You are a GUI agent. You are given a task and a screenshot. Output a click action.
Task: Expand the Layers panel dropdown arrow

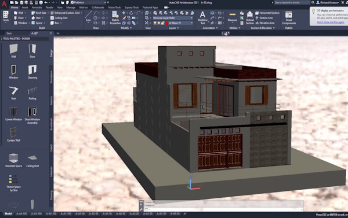(178, 28)
